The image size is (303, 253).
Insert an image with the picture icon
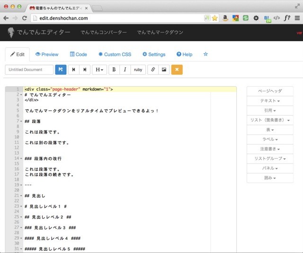click(x=164, y=70)
